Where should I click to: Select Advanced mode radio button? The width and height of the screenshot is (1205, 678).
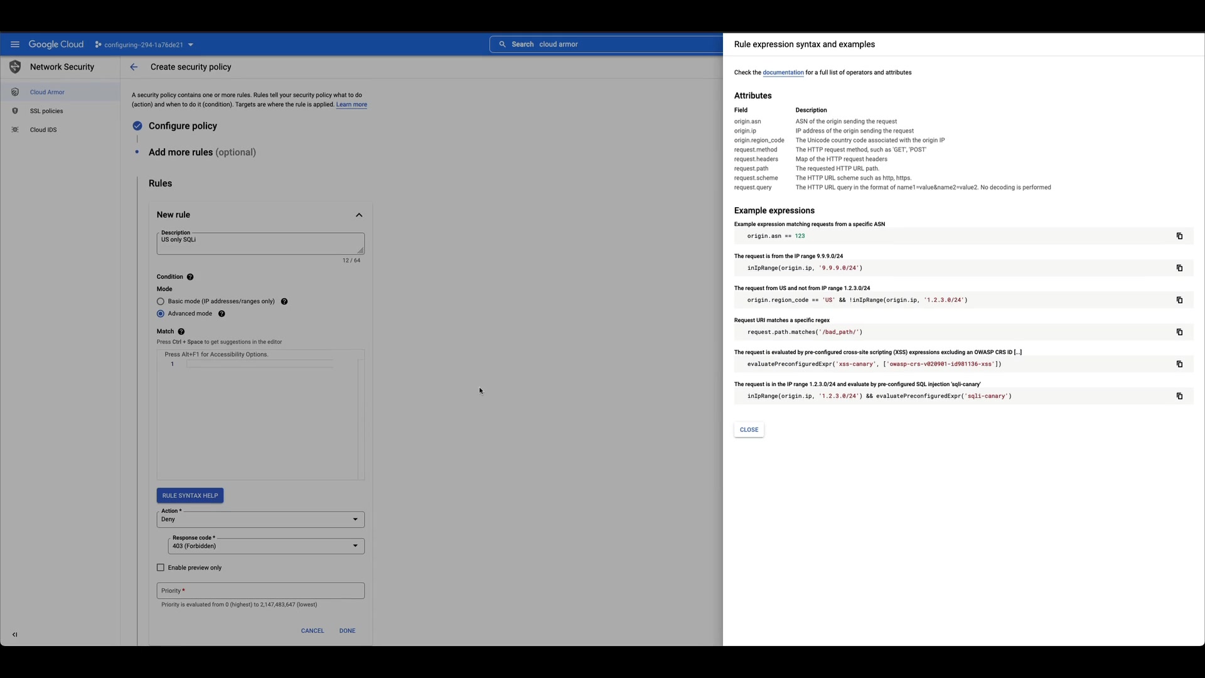[x=161, y=314]
